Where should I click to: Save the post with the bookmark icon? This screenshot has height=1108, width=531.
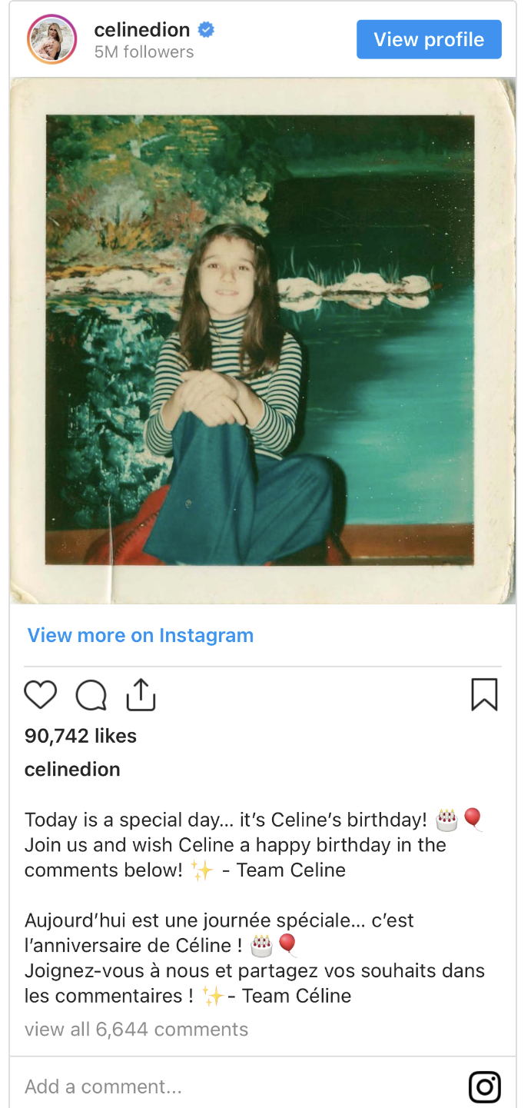[x=484, y=694]
